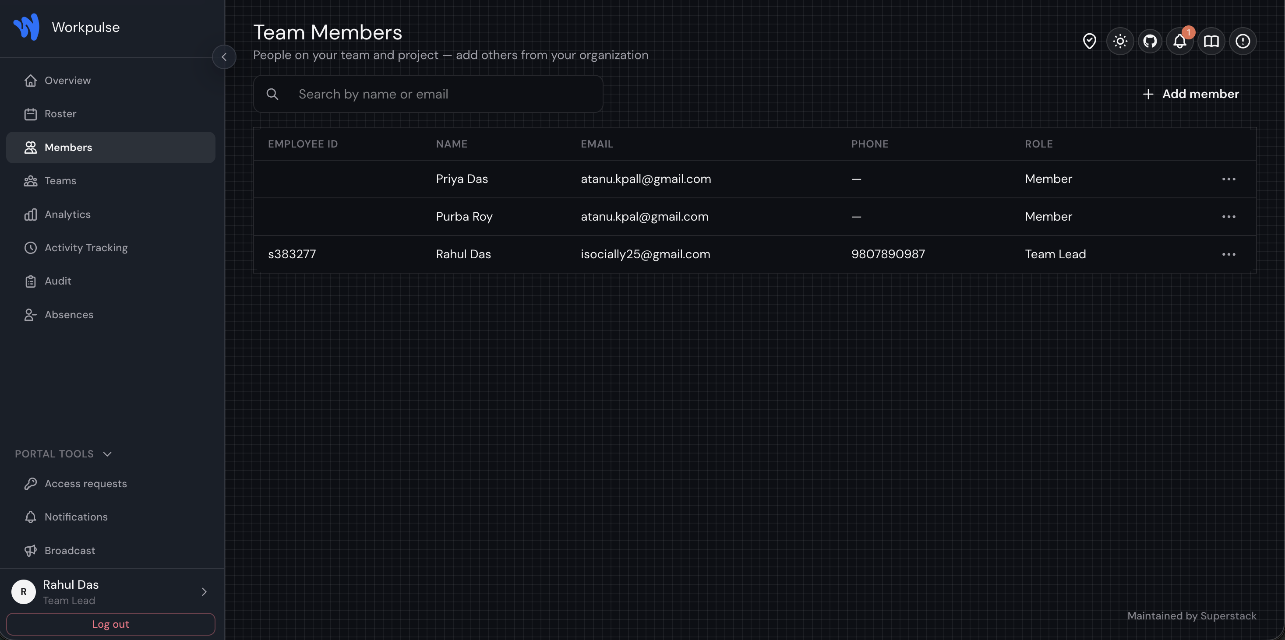Click the Name column header
Image resolution: width=1285 pixels, height=640 pixels.
coord(452,144)
